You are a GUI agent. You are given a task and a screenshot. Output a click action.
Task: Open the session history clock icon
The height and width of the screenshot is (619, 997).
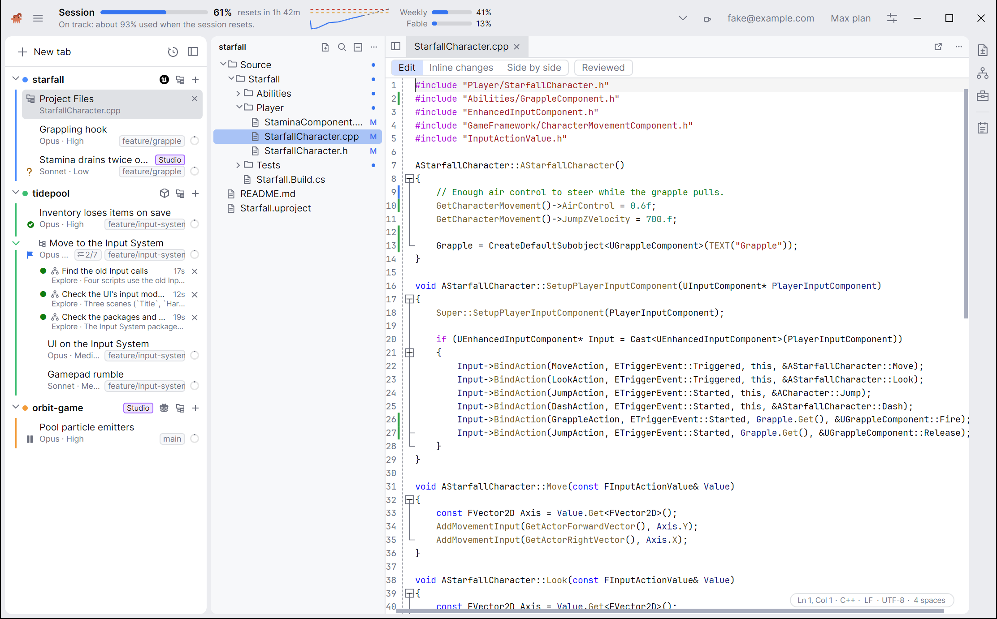coord(173,52)
